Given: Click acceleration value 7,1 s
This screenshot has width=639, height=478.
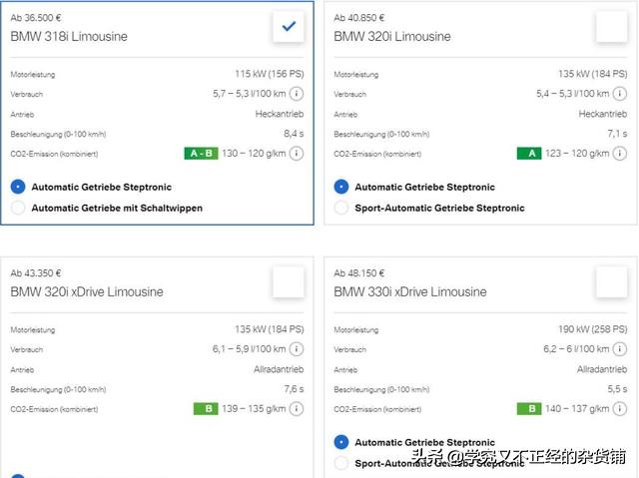Looking at the screenshot, I should click(617, 134).
